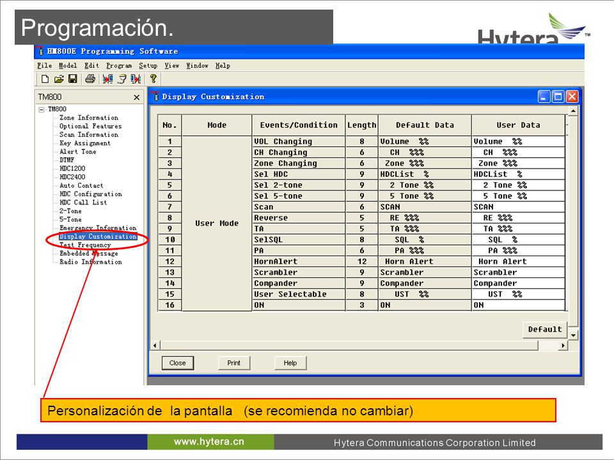Click the Print toolbar icon

90,79
